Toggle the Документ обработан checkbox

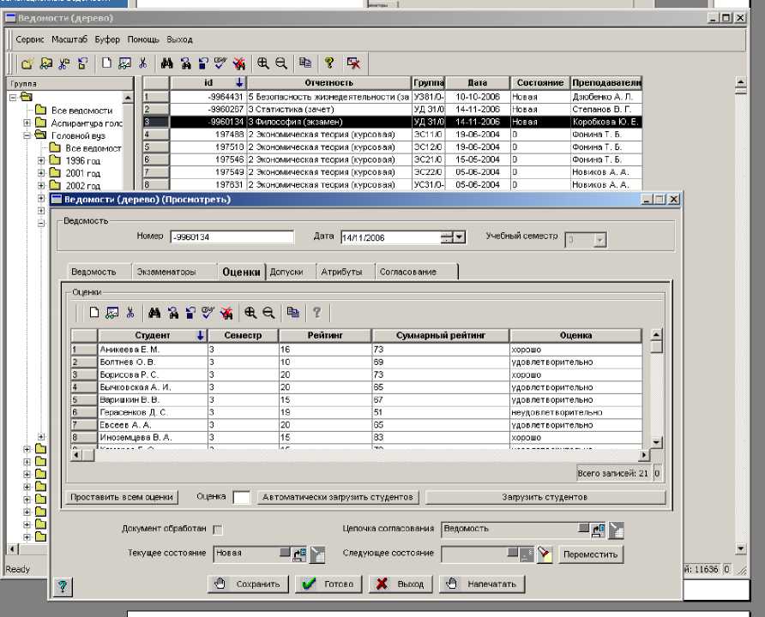pyautogui.click(x=217, y=530)
